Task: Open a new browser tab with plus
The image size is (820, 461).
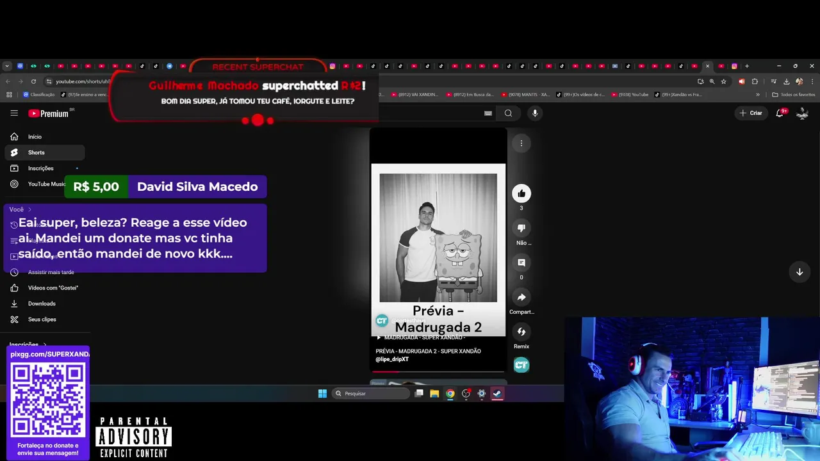Action: [x=746, y=66]
